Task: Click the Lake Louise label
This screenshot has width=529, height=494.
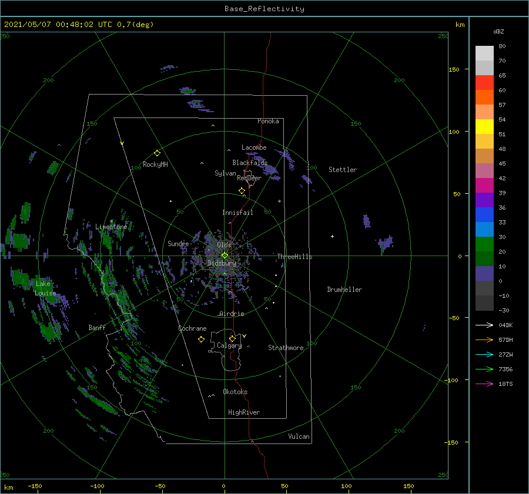Action: pos(45,288)
